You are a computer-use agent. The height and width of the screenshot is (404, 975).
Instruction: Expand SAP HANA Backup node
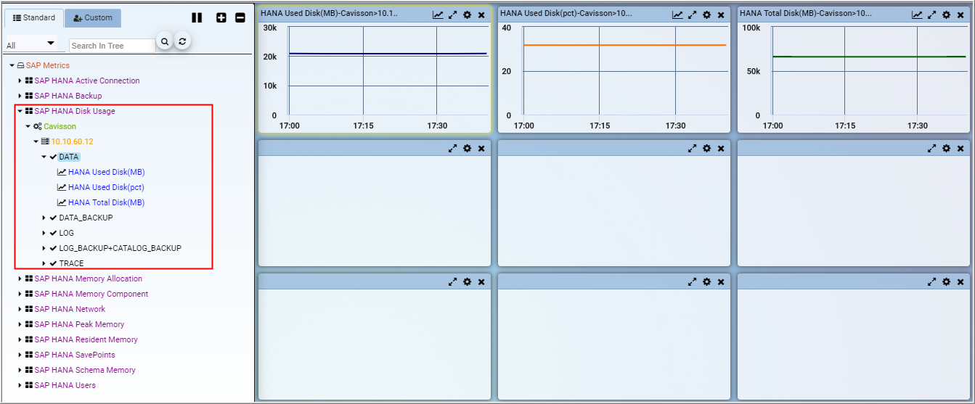(20, 96)
